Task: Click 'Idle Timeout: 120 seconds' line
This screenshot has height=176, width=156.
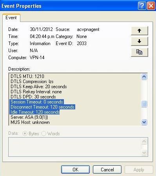Action: 35,112
